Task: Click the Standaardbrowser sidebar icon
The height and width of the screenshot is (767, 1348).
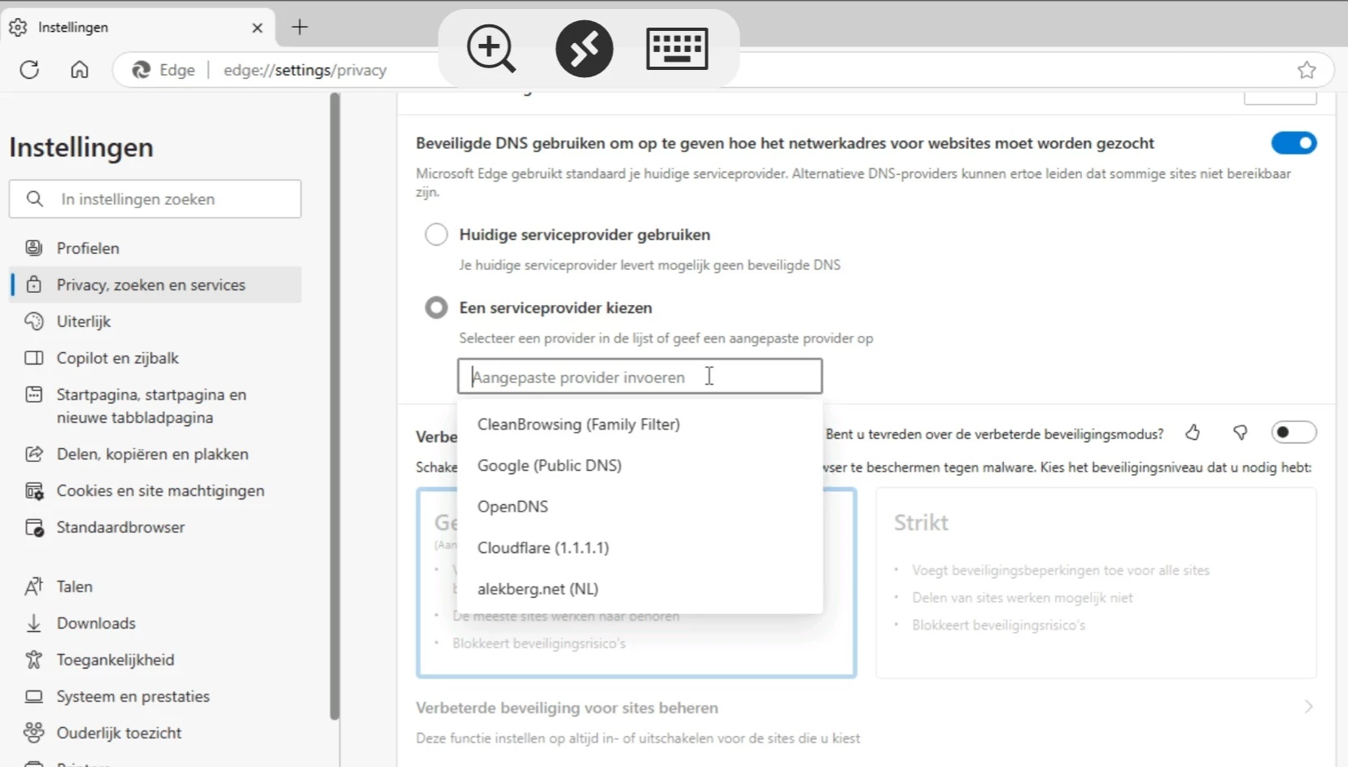Action: coord(33,527)
